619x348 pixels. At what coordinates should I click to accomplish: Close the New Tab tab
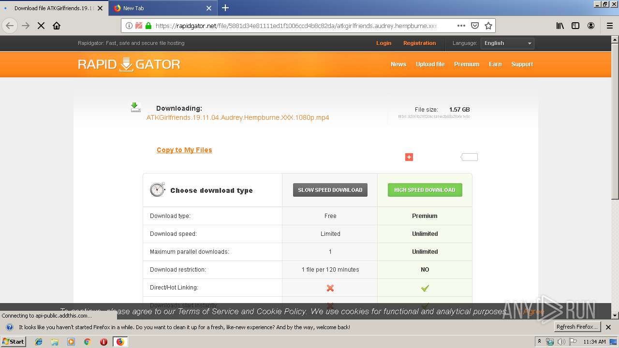tap(209, 8)
